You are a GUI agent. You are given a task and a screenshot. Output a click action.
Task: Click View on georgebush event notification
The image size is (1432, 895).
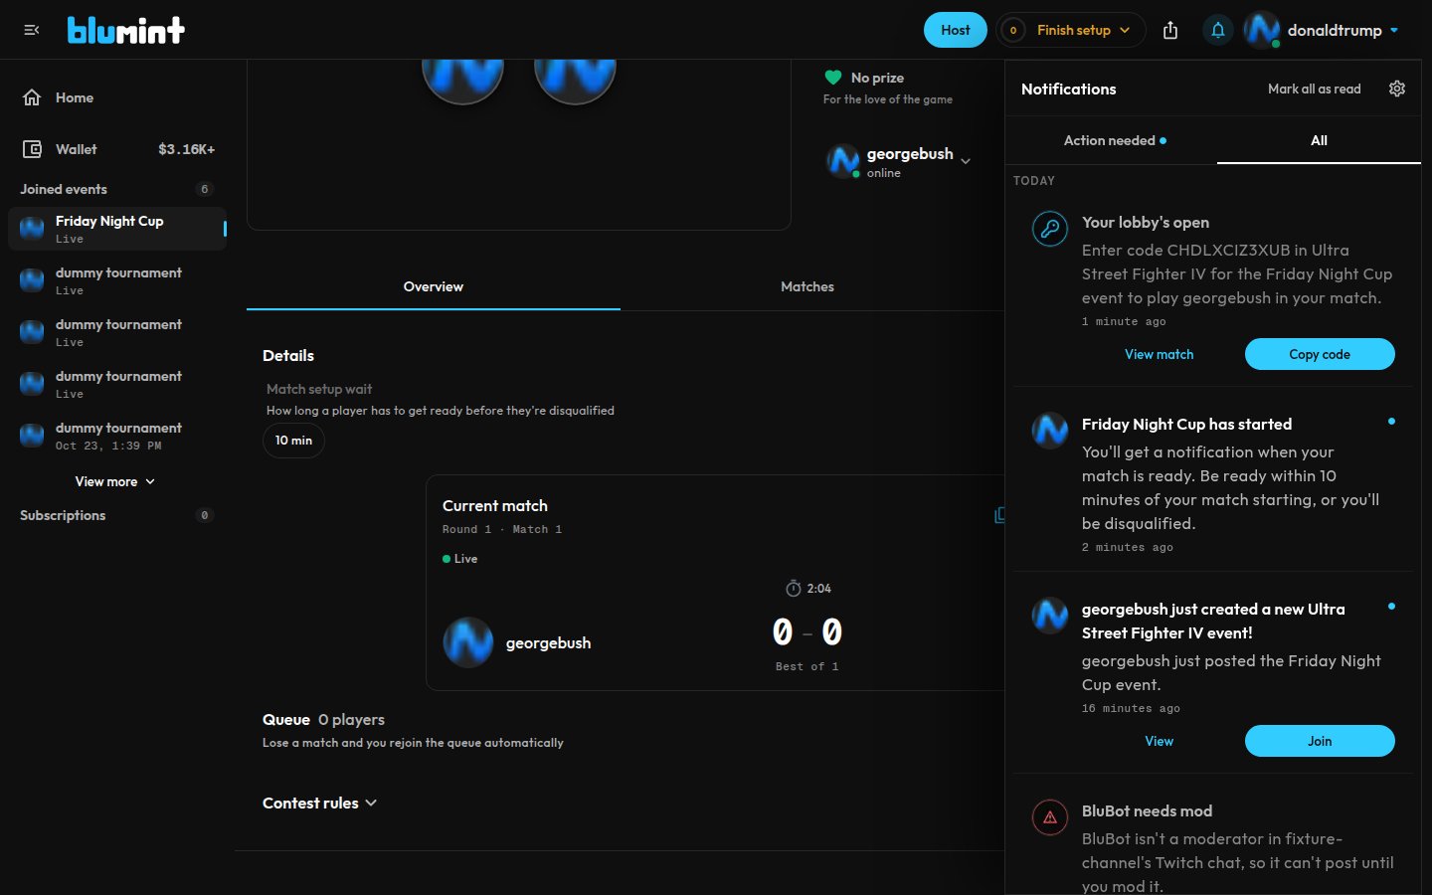[x=1159, y=741]
